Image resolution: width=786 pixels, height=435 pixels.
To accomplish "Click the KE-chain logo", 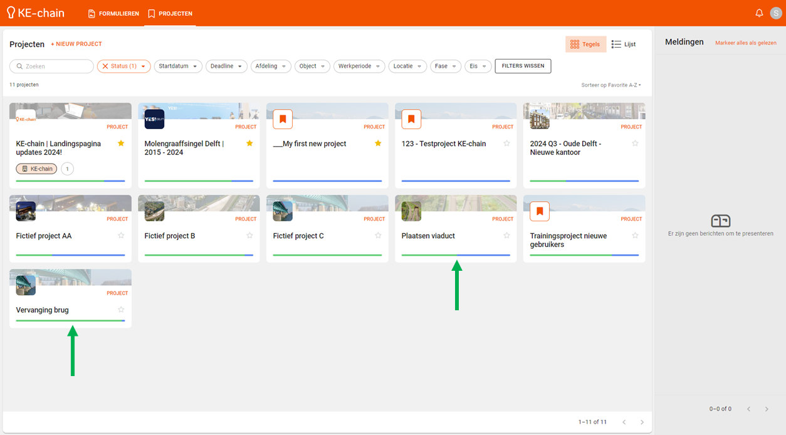I will point(36,13).
